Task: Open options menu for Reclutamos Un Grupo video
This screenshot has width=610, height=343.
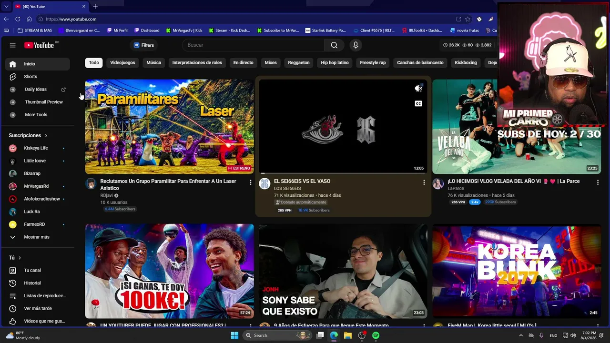Action: pyautogui.click(x=251, y=182)
